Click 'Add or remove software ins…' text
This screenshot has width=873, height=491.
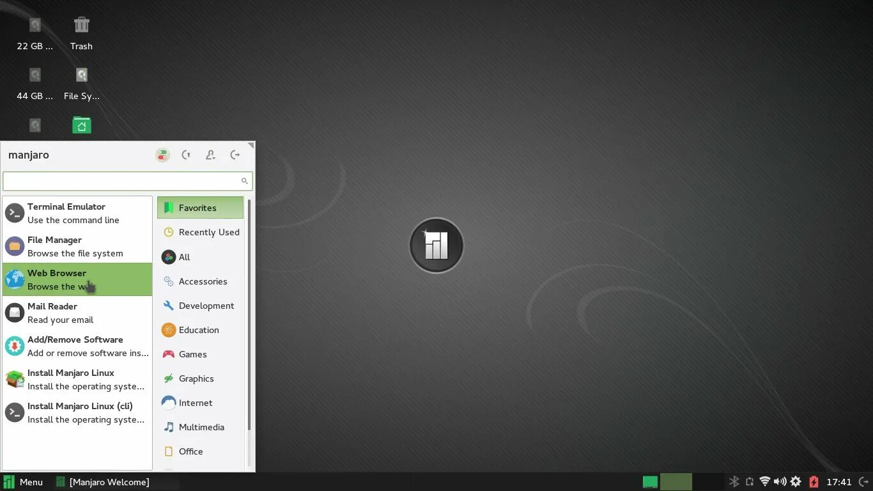(88, 353)
